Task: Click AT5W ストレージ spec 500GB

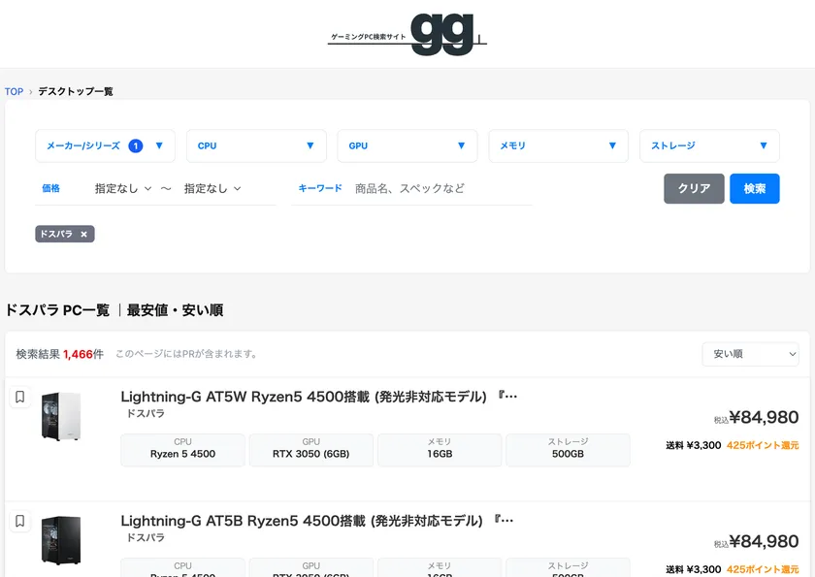Action: (x=568, y=450)
